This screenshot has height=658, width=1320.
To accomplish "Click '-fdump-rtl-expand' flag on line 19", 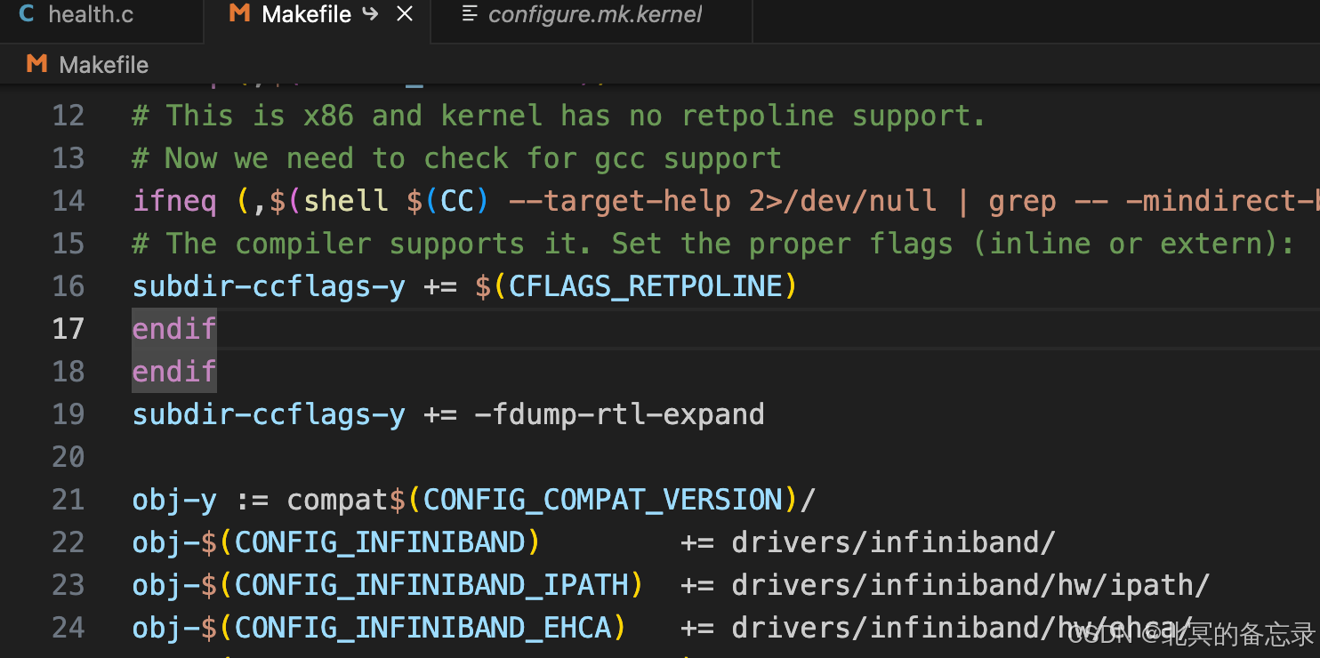I will pos(619,414).
